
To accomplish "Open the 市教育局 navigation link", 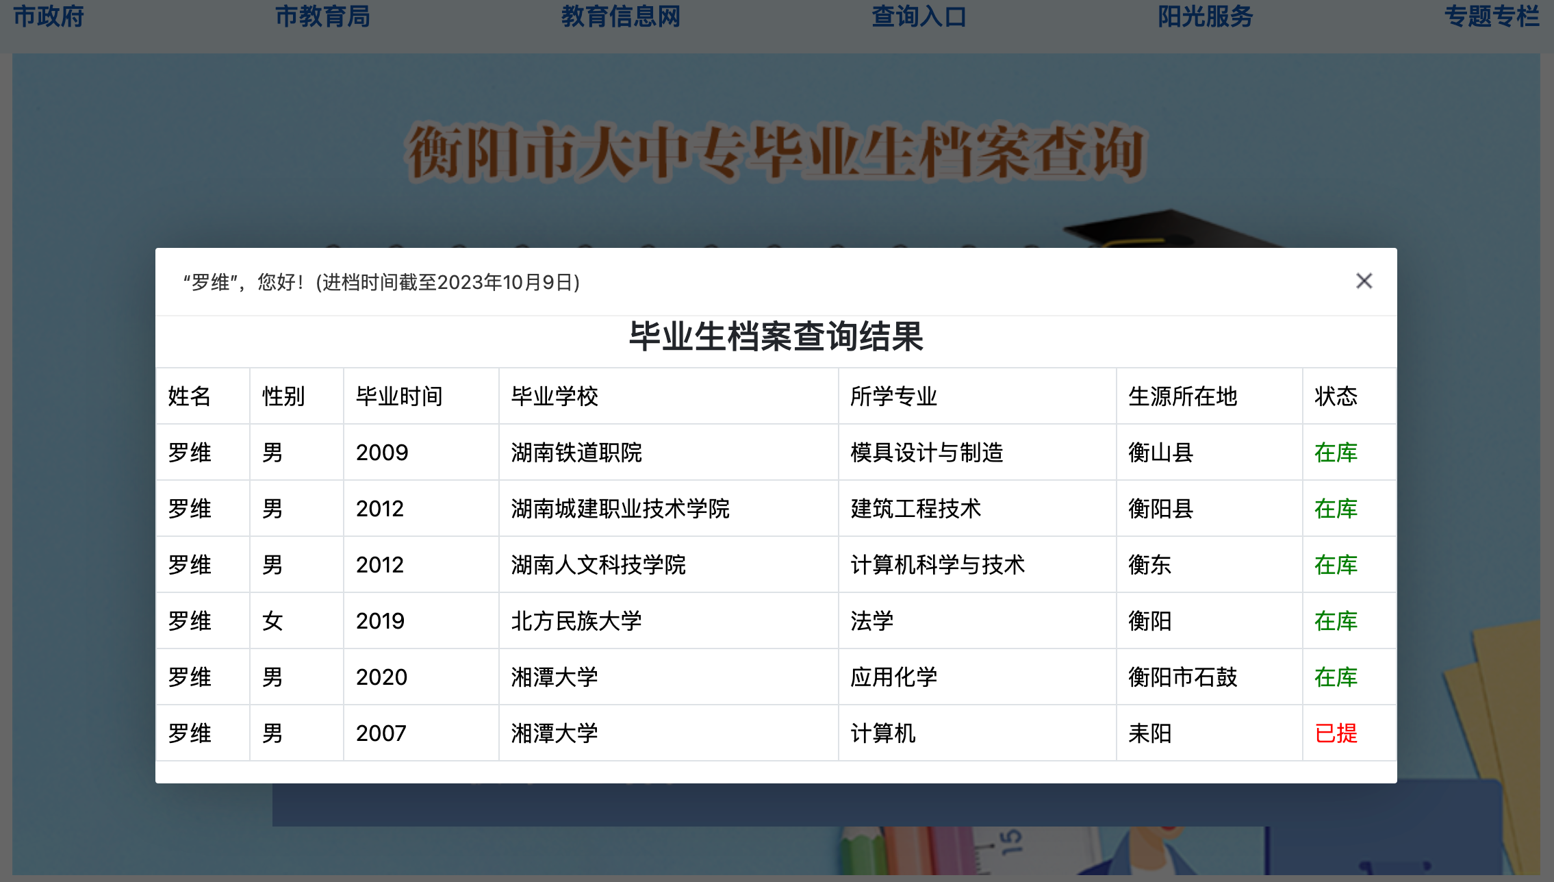I will pos(322,16).
